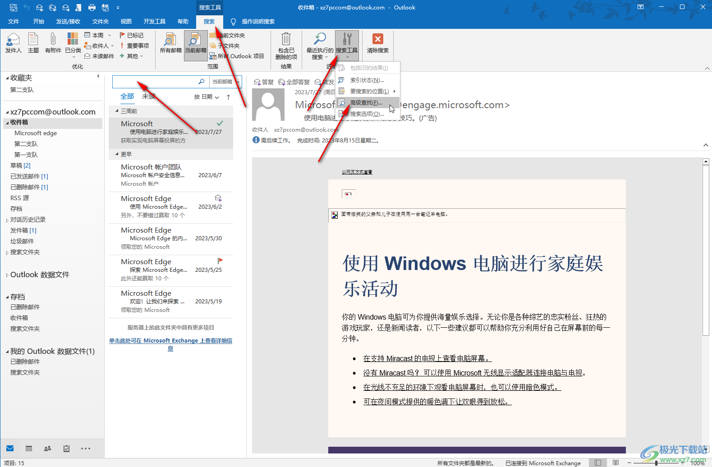This screenshot has height=467, width=712.
Task: Click red flag on Microsoft Edge 2023/5/25 message
Action: coord(220,261)
